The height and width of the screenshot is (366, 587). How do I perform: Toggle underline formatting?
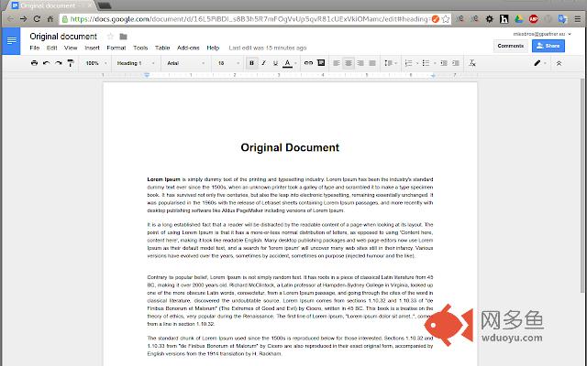[275, 63]
